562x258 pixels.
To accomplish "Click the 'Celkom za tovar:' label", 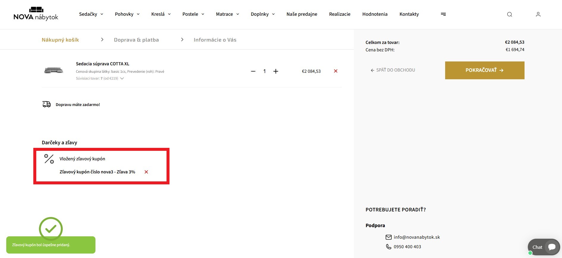I will coord(383,42).
